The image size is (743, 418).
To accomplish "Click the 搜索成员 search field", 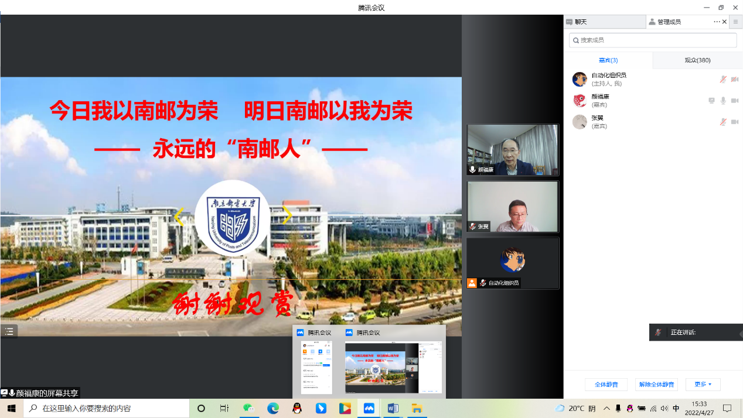I will 653,40.
